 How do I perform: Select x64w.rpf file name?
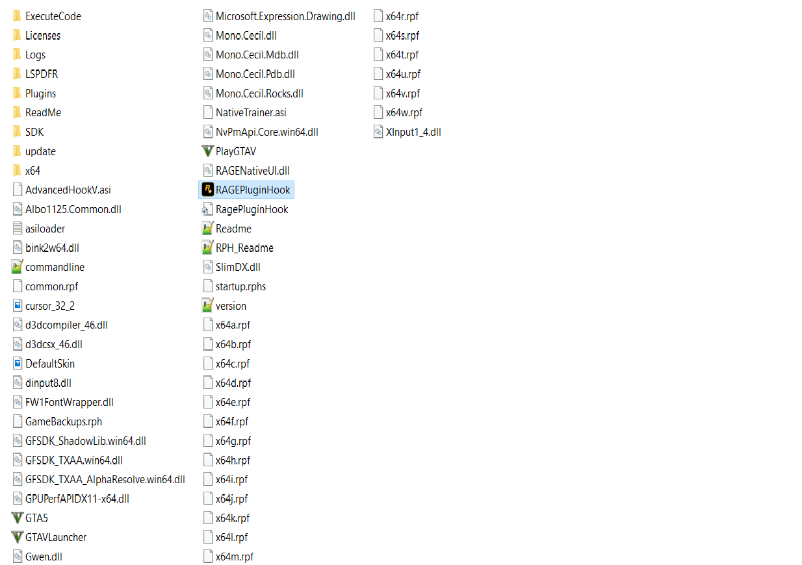(404, 112)
